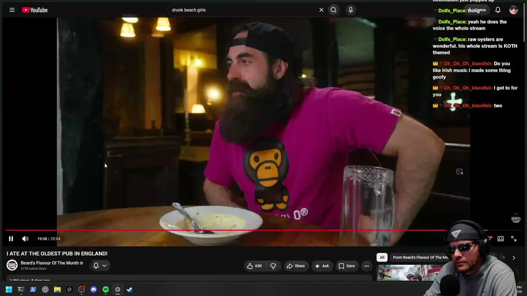Show more filter chips with right arrow
This screenshot has width=527, height=296.
[513, 258]
